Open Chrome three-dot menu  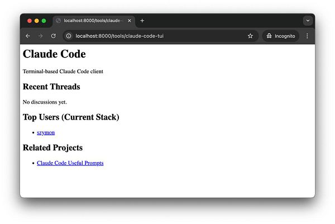click(307, 36)
